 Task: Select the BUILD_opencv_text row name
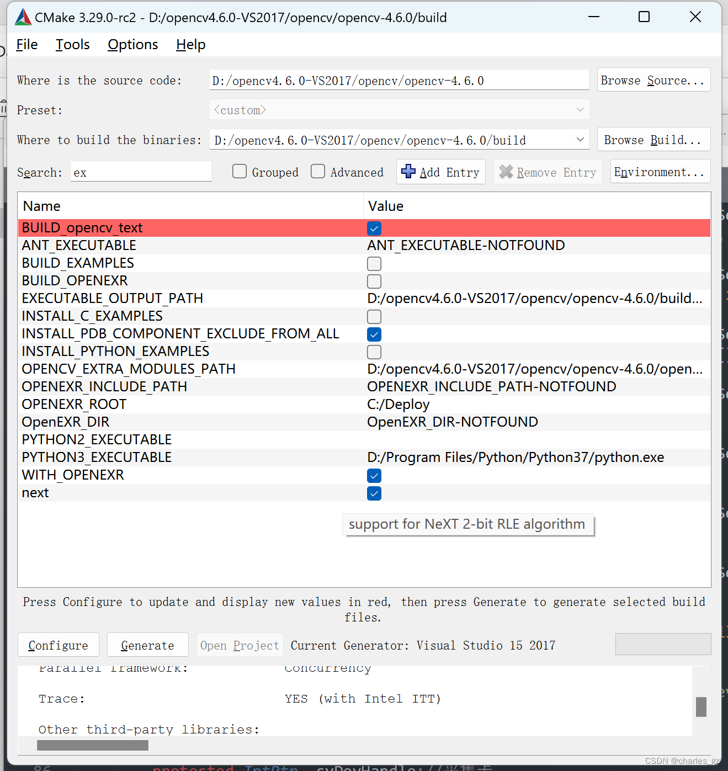[x=82, y=228]
